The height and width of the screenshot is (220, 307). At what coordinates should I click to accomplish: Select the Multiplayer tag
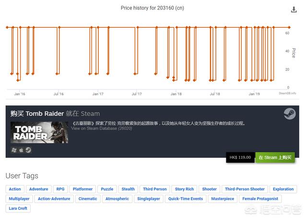[19, 199]
